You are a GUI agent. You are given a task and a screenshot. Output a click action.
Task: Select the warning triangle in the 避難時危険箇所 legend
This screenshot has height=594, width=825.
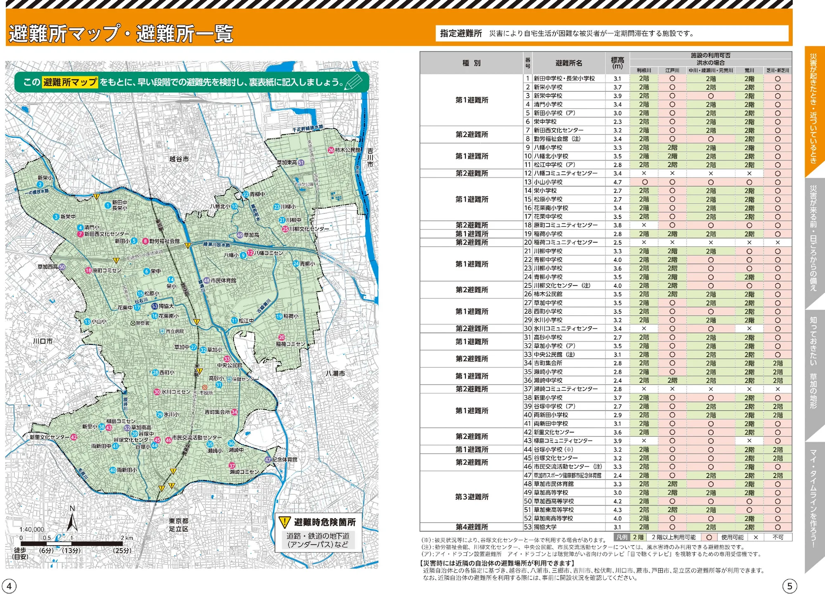(x=285, y=522)
